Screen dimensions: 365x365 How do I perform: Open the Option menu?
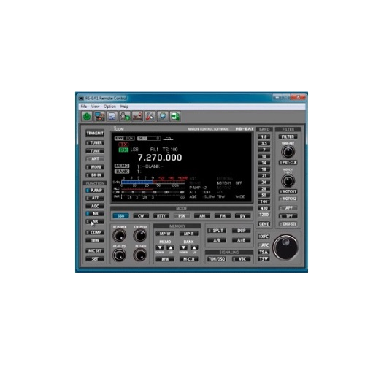click(x=109, y=107)
